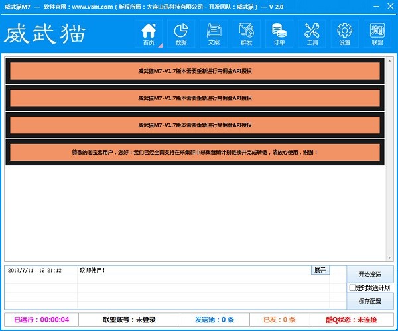The height and width of the screenshot is (331, 398).
Task: Open the second API授权 notice banner
Action: coord(195,98)
